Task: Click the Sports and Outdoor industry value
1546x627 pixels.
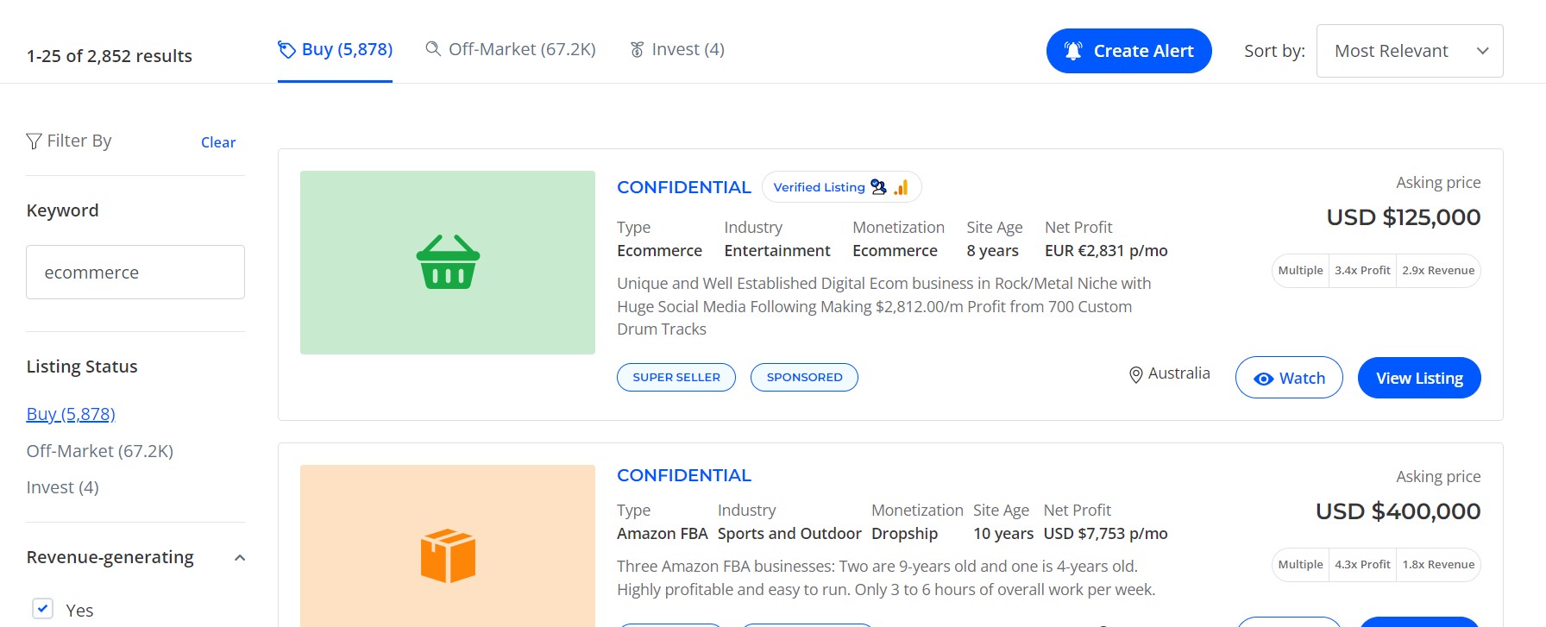Action: 789,534
